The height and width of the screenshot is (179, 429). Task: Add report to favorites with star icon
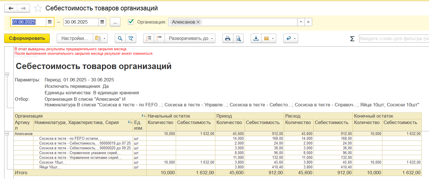coord(38,8)
